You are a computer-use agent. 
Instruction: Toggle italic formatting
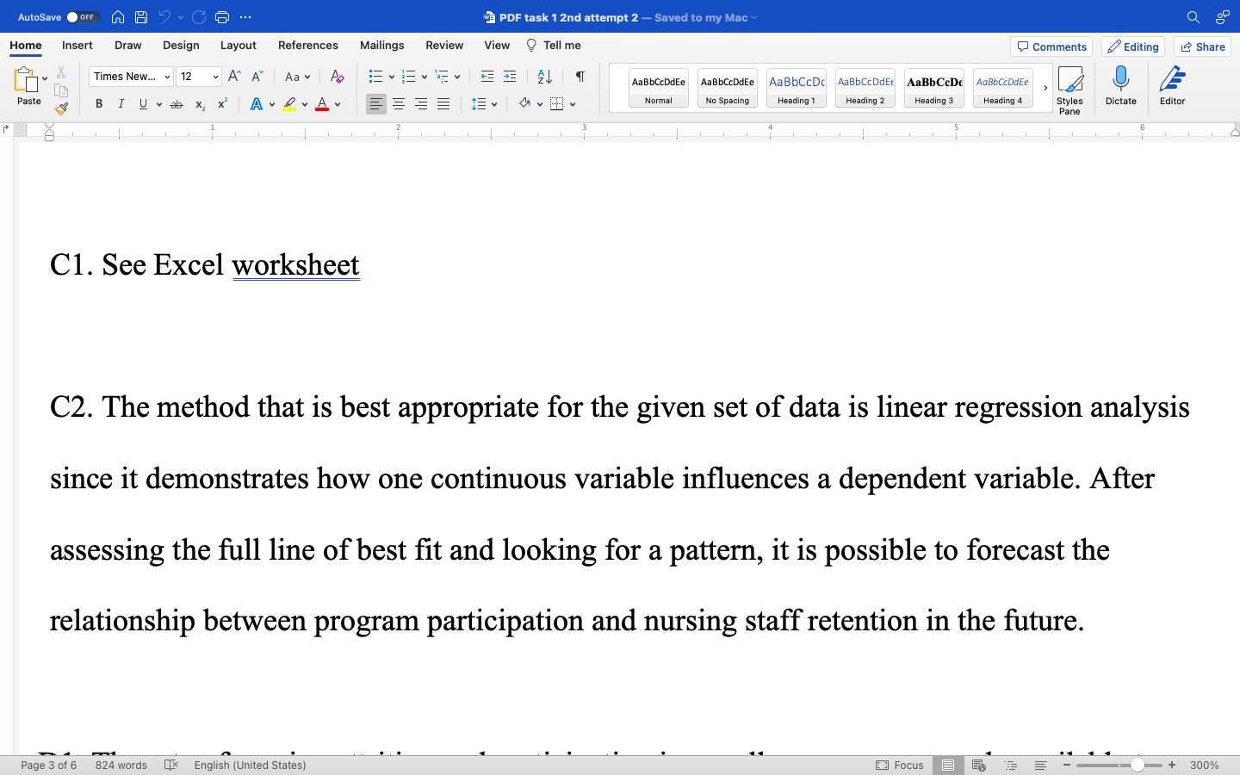121,104
